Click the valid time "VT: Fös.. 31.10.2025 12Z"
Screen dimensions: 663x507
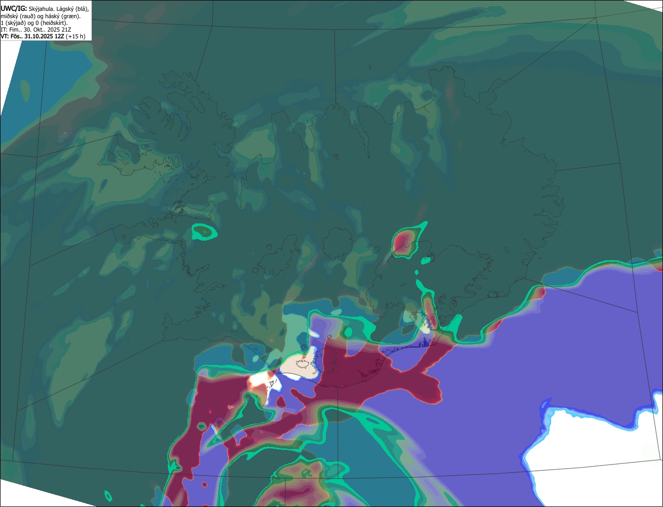point(32,36)
